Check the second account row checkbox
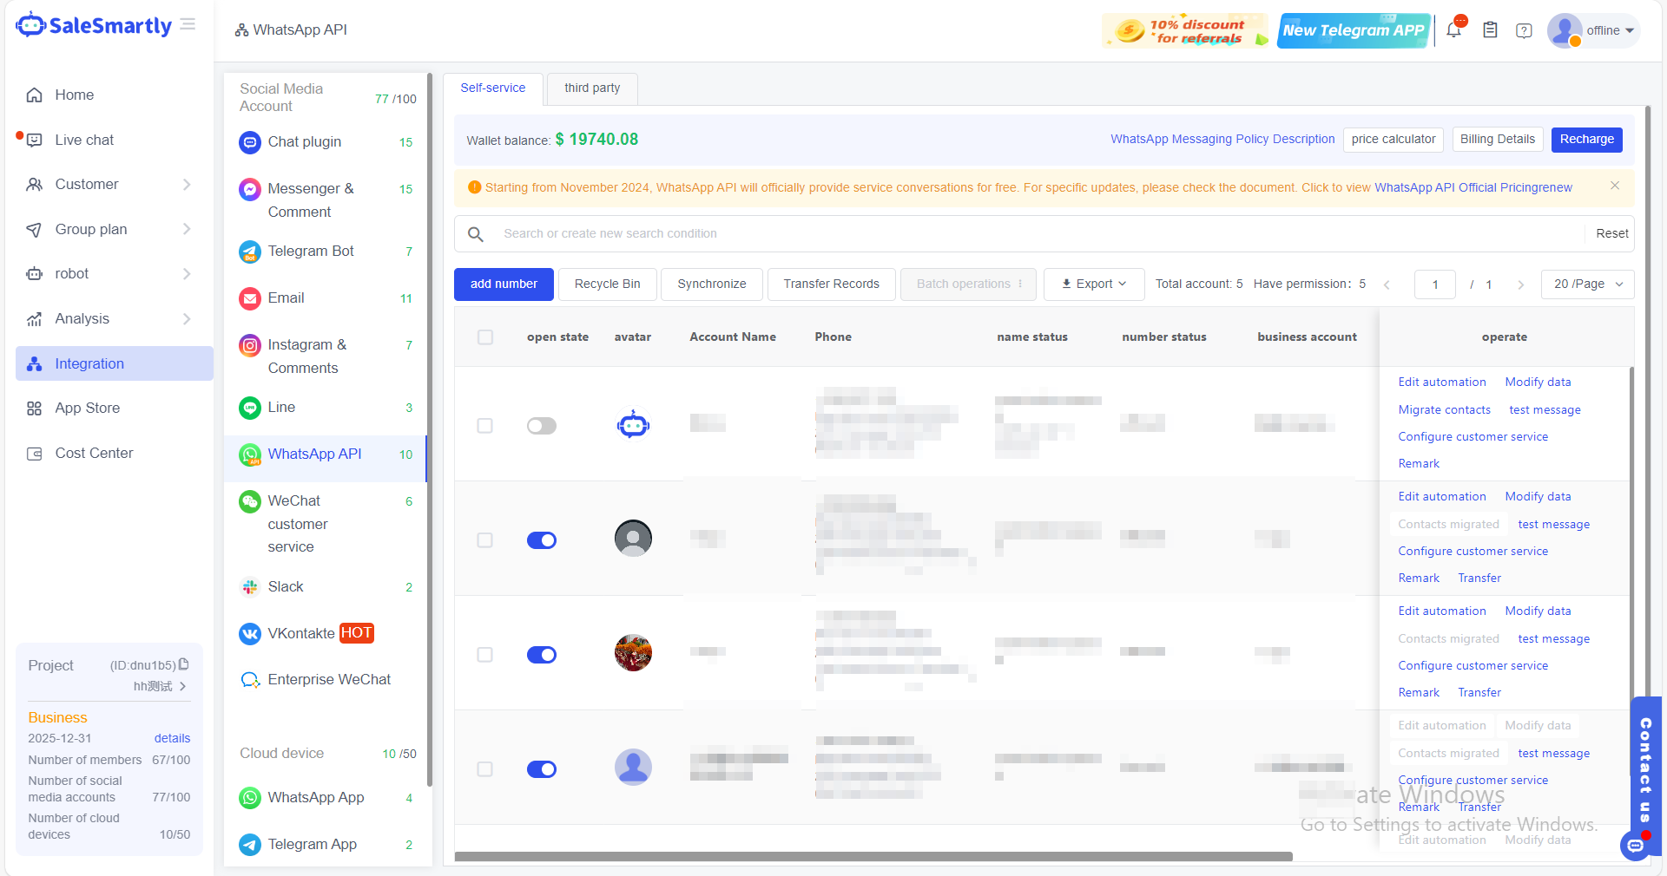 tap(485, 540)
